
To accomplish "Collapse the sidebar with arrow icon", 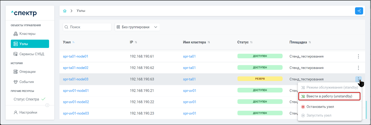I will (x=47, y=105).
